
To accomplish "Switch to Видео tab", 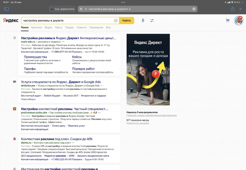I will point(48,27).
